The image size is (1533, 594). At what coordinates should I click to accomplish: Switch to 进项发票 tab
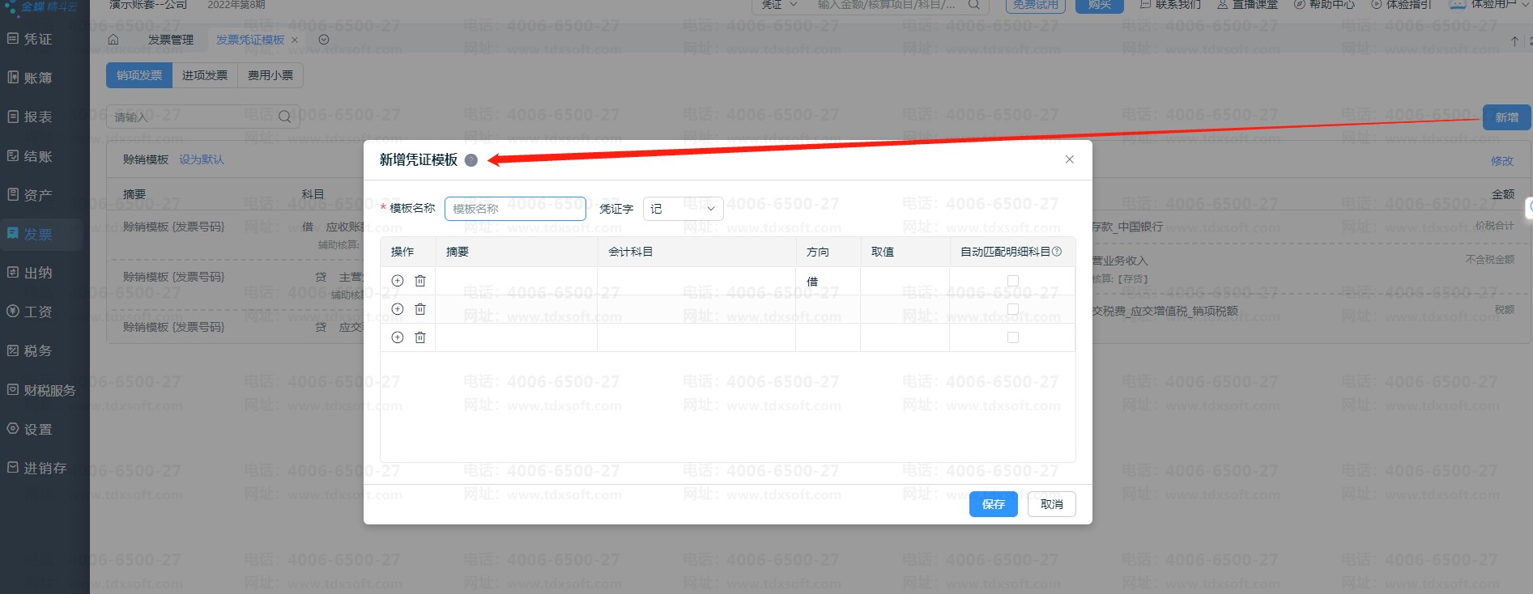point(205,75)
